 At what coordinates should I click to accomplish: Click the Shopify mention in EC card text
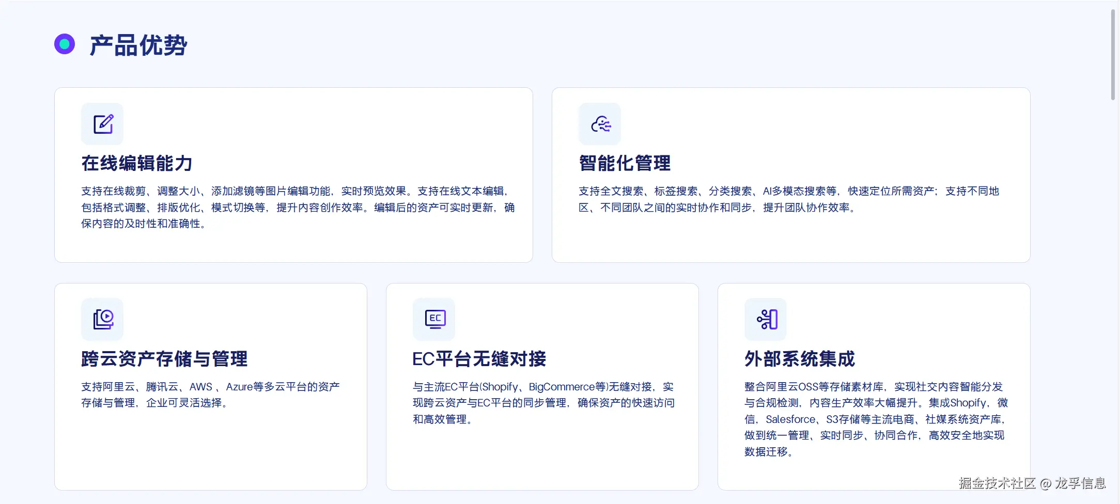click(x=499, y=386)
